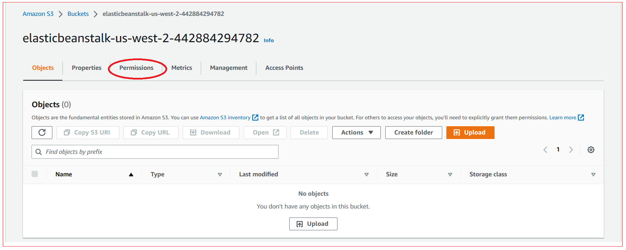Toggle the select all objects checkbox
Image resolution: width=626 pixels, height=250 pixels.
[35, 174]
